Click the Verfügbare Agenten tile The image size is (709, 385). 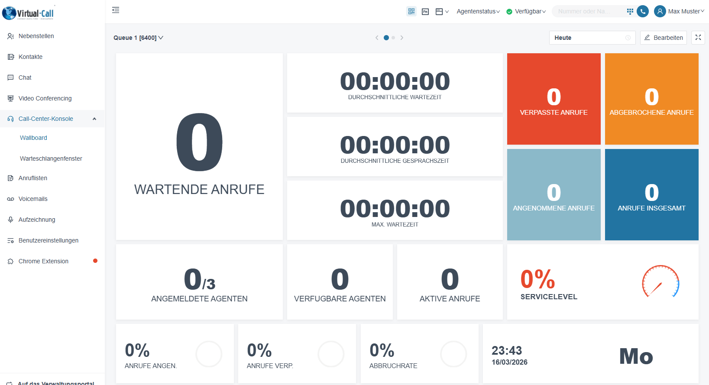(x=340, y=282)
